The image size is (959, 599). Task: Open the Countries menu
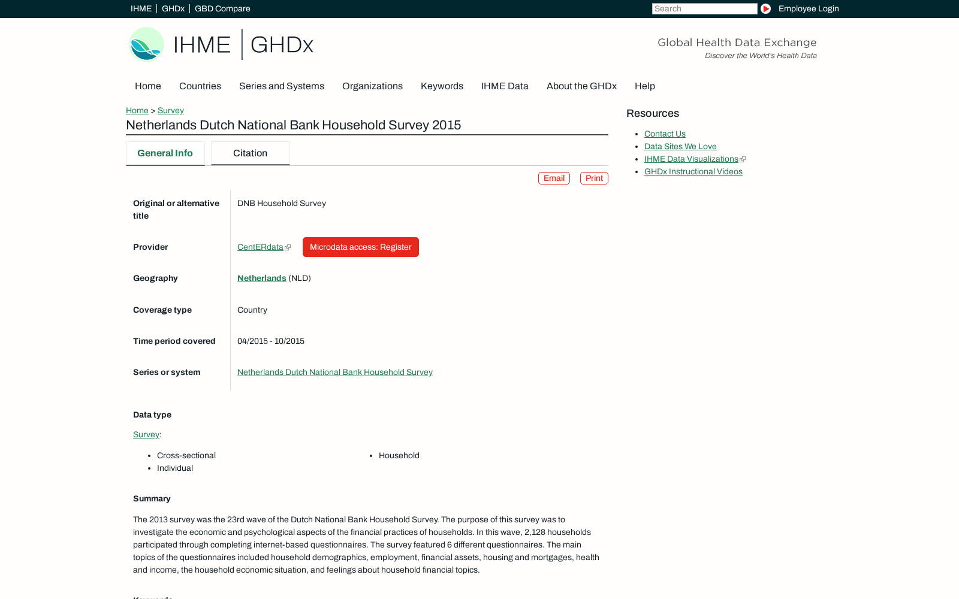point(200,86)
